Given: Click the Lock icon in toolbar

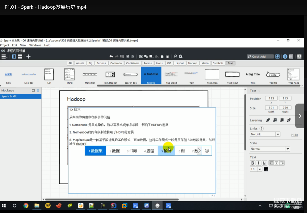Looking at the screenshot, I should pyautogui.click(x=162, y=57).
